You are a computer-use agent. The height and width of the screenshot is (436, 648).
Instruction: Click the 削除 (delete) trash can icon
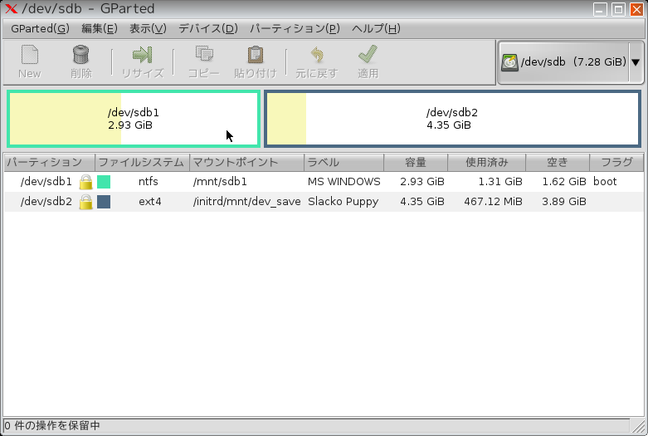pyautogui.click(x=80, y=55)
